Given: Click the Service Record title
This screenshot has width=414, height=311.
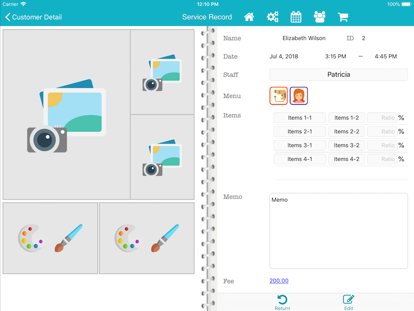Looking at the screenshot, I should (207, 17).
